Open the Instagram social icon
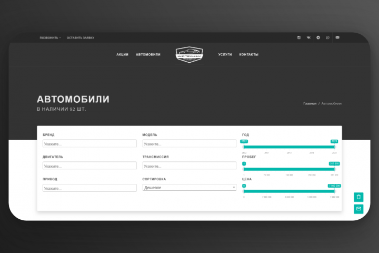This screenshot has width=379, height=253. coord(299,37)
